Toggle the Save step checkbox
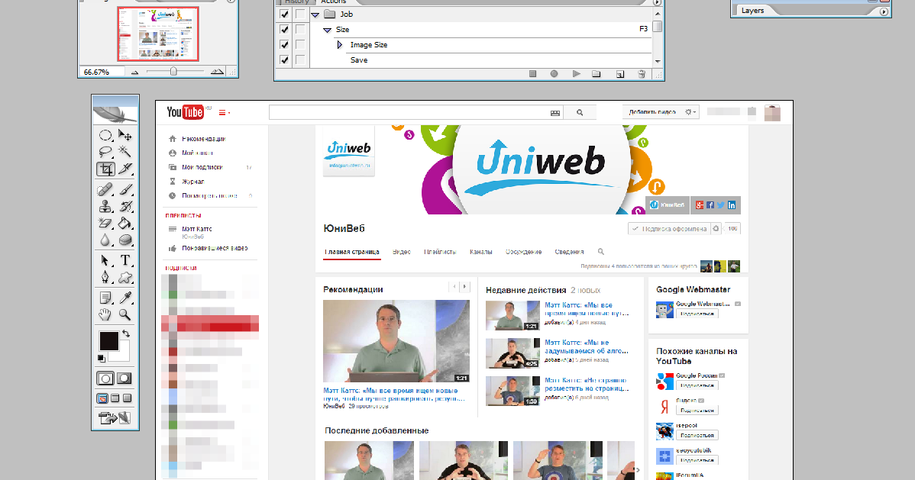 click(x=284, y=60)
